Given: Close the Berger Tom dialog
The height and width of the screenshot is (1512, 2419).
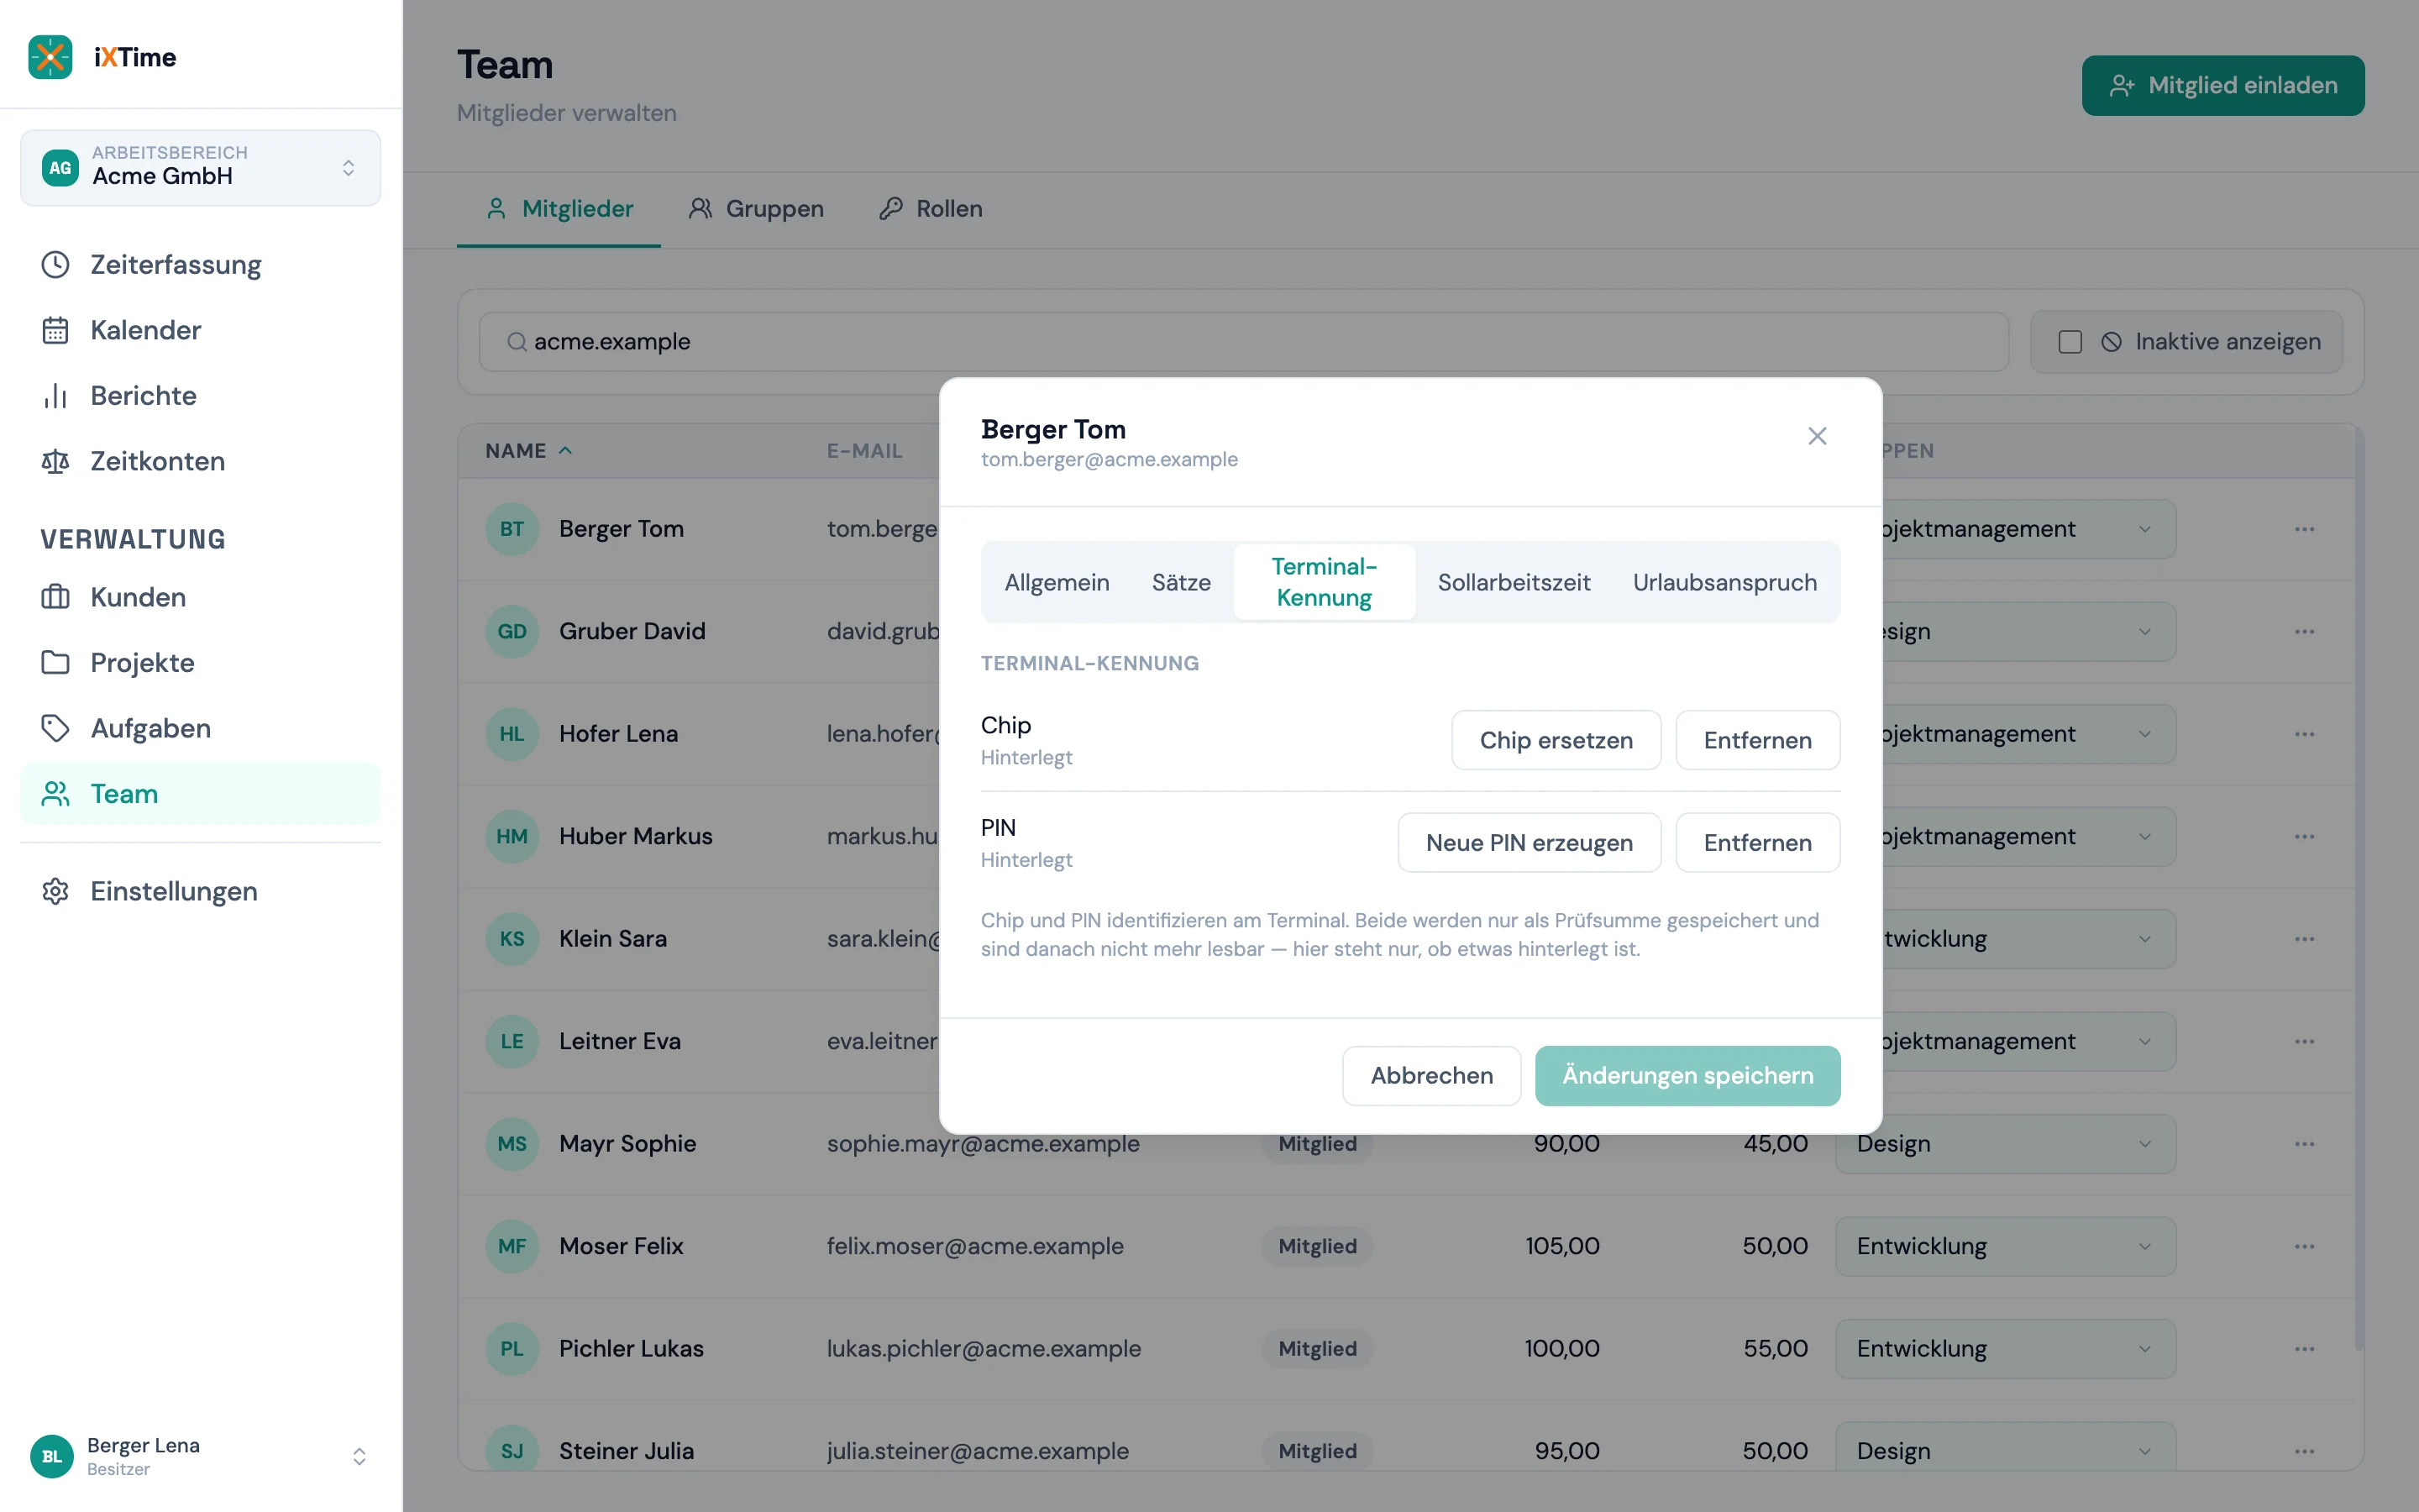Looking at the screenshot, I should pyautogui.click(x=1818, y=436).
